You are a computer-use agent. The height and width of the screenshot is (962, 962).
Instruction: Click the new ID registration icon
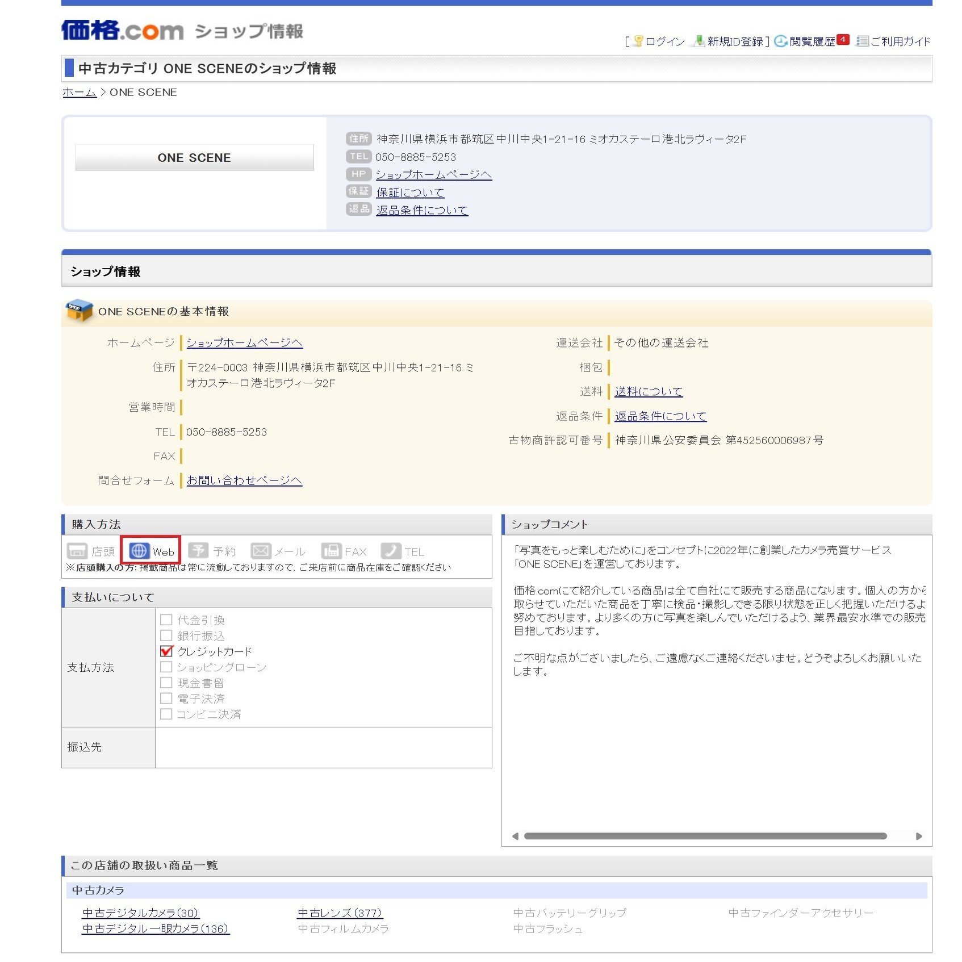coord(700,41)
